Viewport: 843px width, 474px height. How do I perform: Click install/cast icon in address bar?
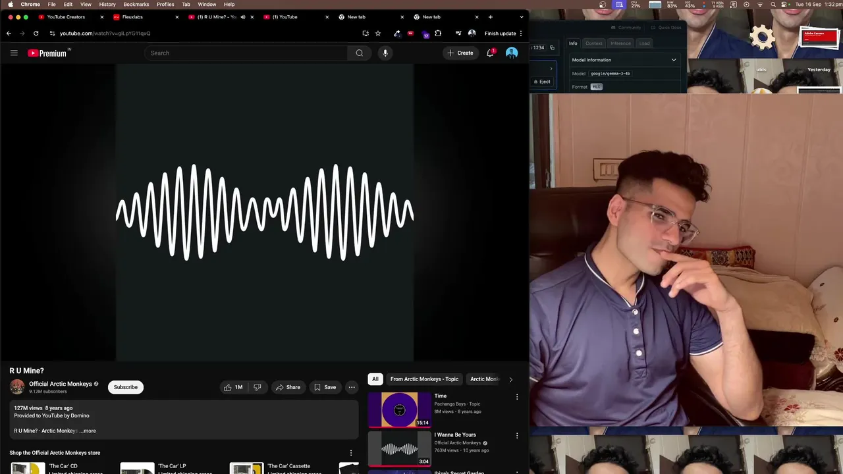pyautogui.click(x=366, y=33)
